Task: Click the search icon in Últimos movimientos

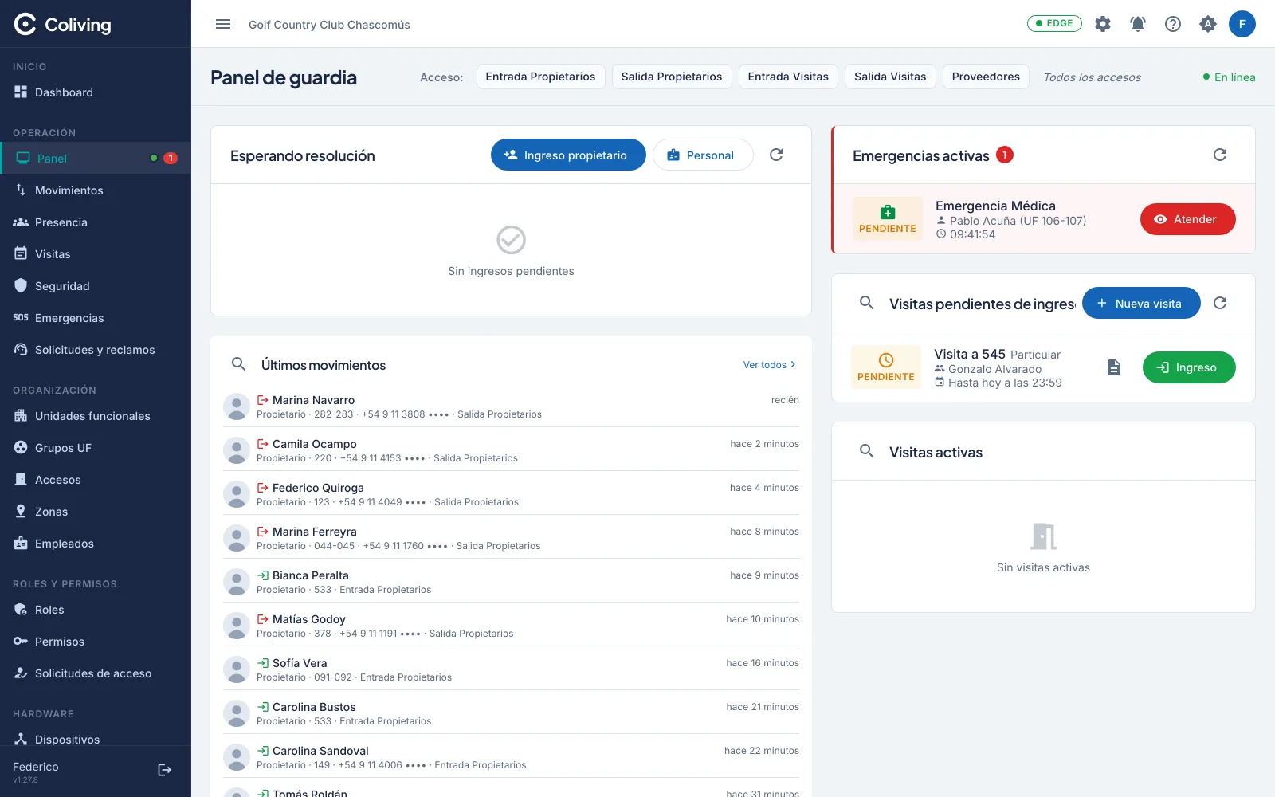Action: (x=238, y=364)
